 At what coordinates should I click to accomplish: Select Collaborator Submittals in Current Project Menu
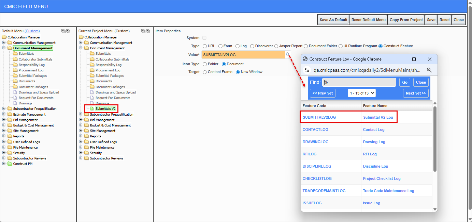pyautogui.click(x=112, y=59)
